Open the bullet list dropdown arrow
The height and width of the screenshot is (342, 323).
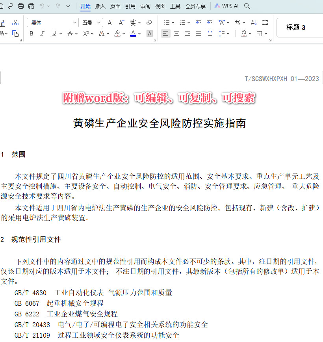(x=173, y=22)
